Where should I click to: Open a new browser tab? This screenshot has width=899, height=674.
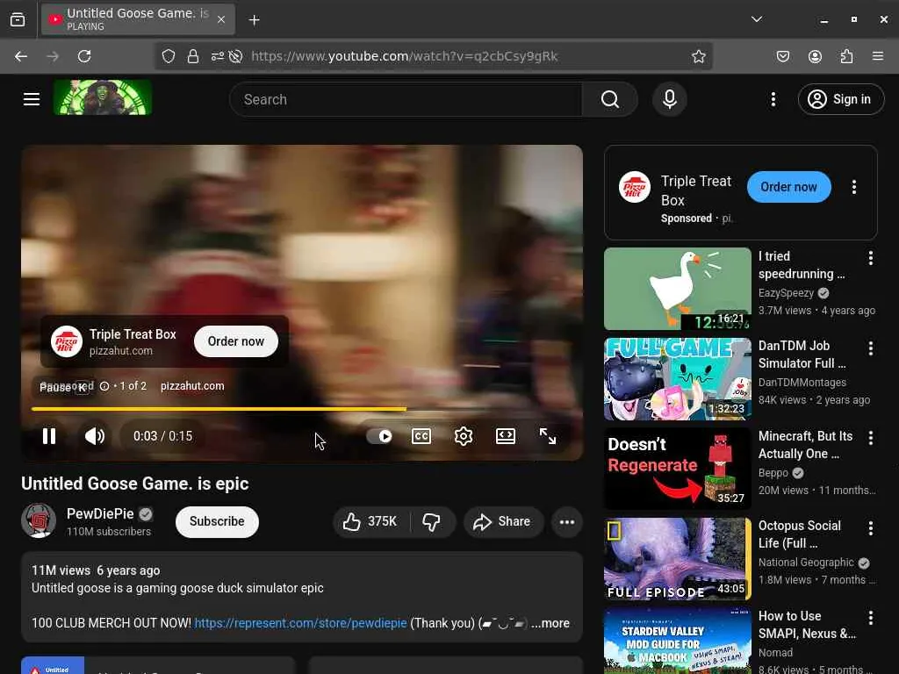(x=254, y=20)
